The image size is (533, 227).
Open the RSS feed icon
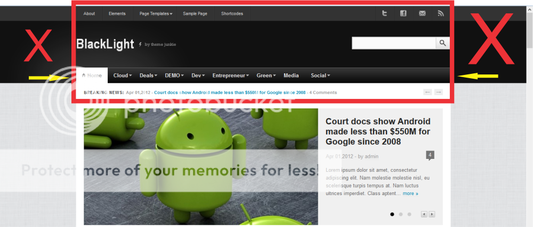(441, 13)
